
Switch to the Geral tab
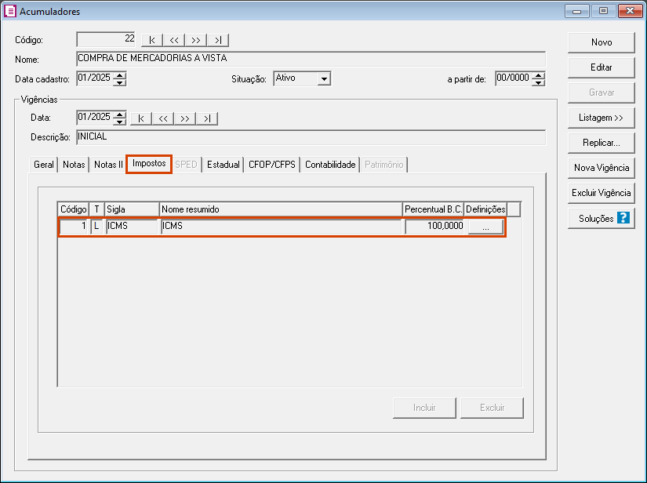tap(44, 165)
